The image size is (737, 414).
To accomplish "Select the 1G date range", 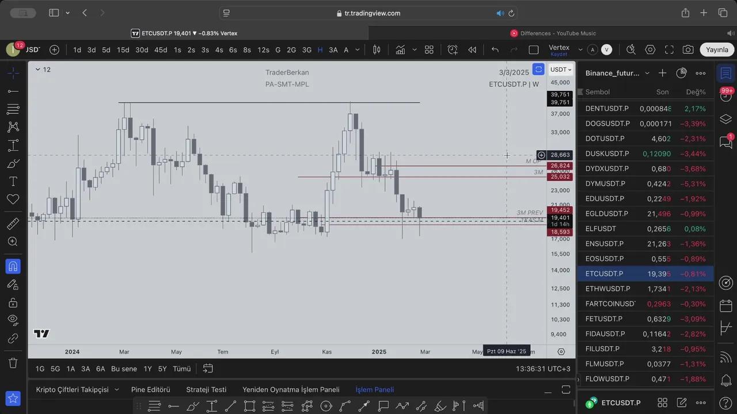I will pos(40,369).
